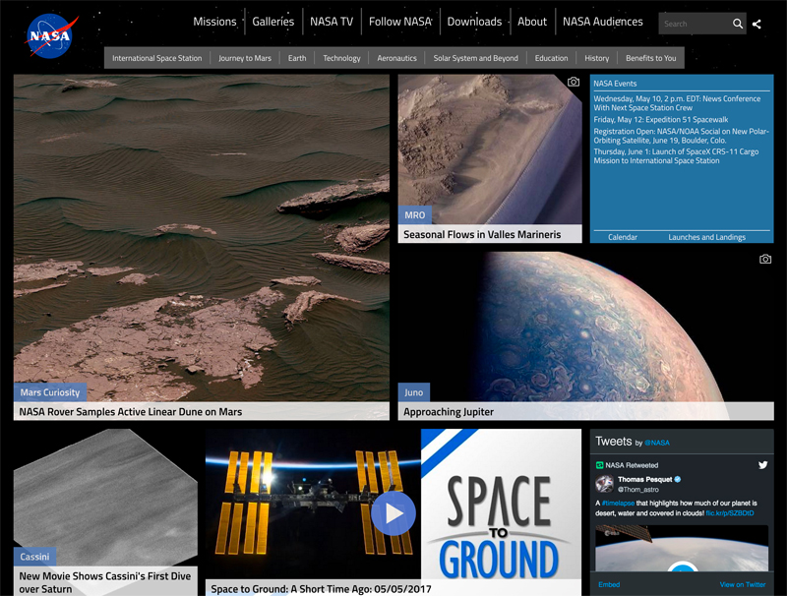Play the Space to Ground video
Screen dimensions: 787x596
click(393, 513)
